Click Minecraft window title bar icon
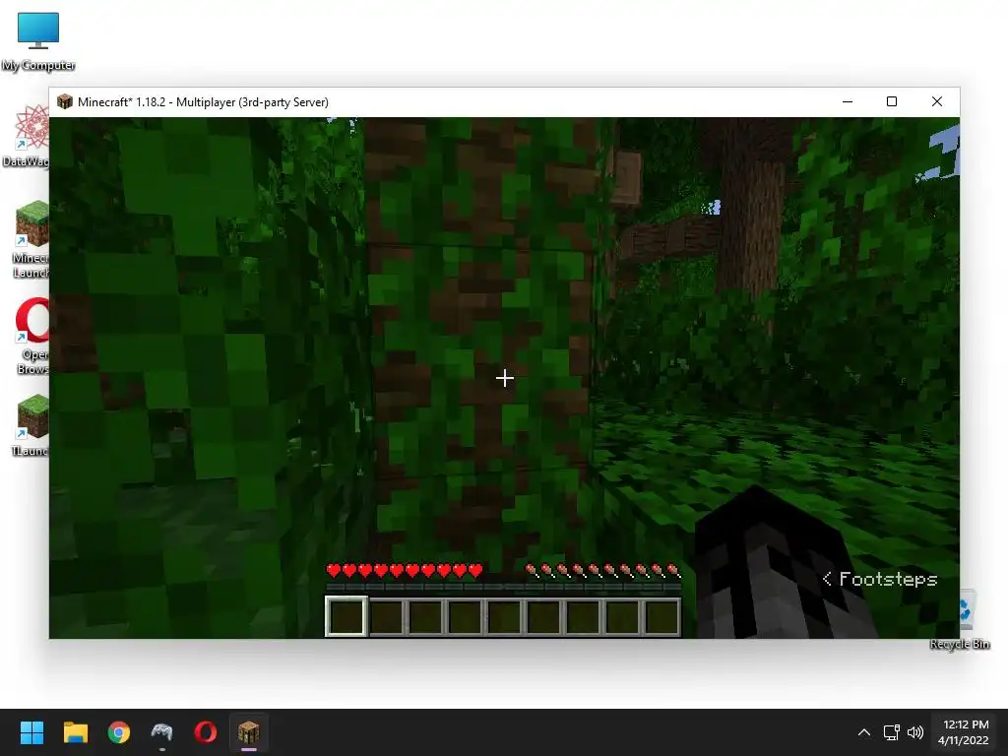This screenshot has width=1008, height=756. 64,101
